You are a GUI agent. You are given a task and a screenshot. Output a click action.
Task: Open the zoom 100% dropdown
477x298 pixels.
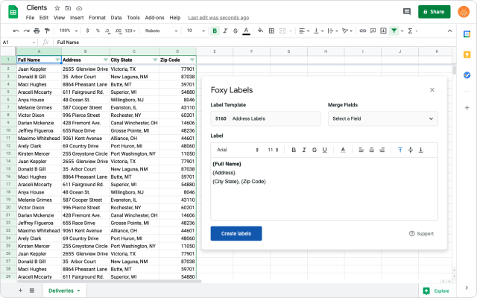69,31
